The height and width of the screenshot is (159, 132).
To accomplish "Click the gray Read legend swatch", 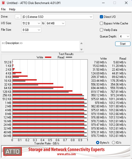I will [x=69, y=57].
